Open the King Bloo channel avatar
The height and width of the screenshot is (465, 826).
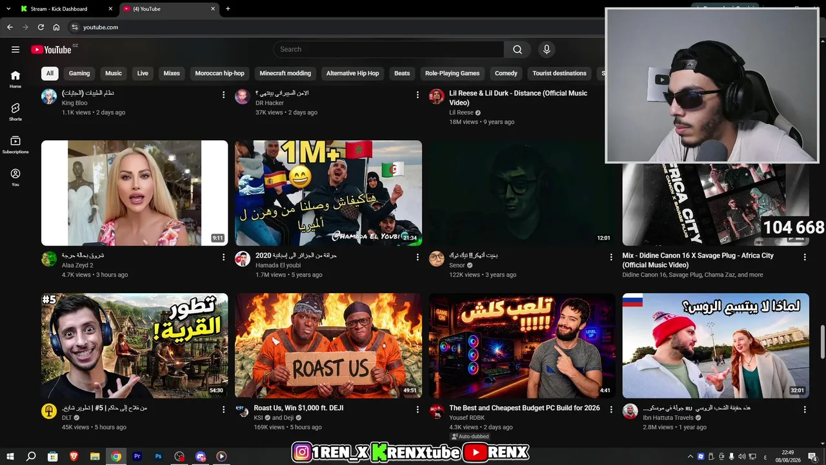49,97
